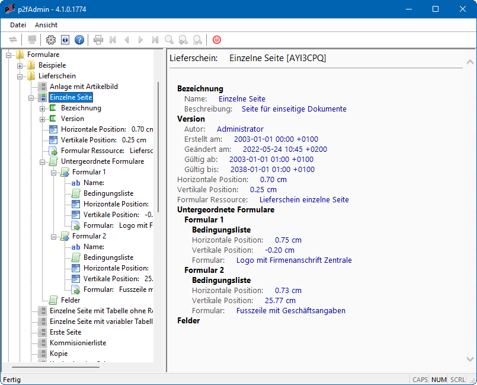
Task: Expand the Beispiele folder node
Action: click(20, 65)
